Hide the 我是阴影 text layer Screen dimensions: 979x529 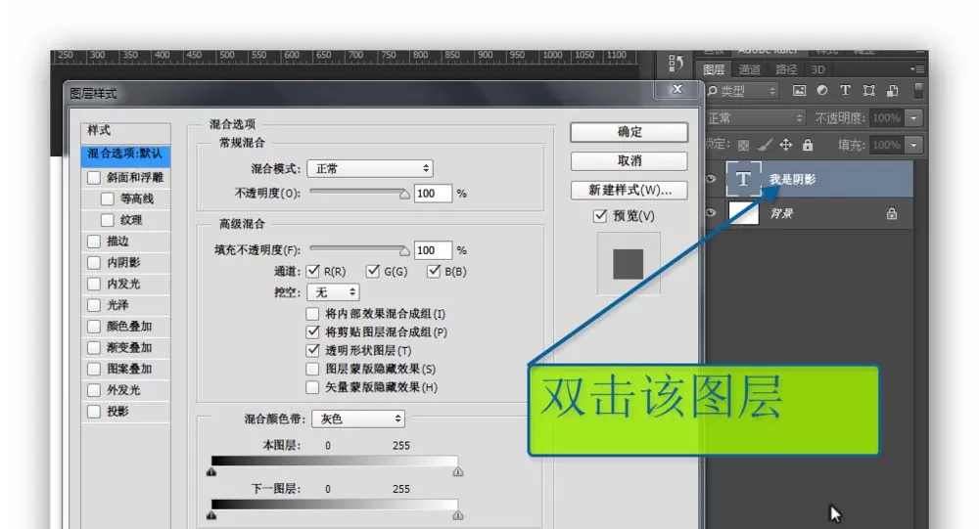(711, 179)
